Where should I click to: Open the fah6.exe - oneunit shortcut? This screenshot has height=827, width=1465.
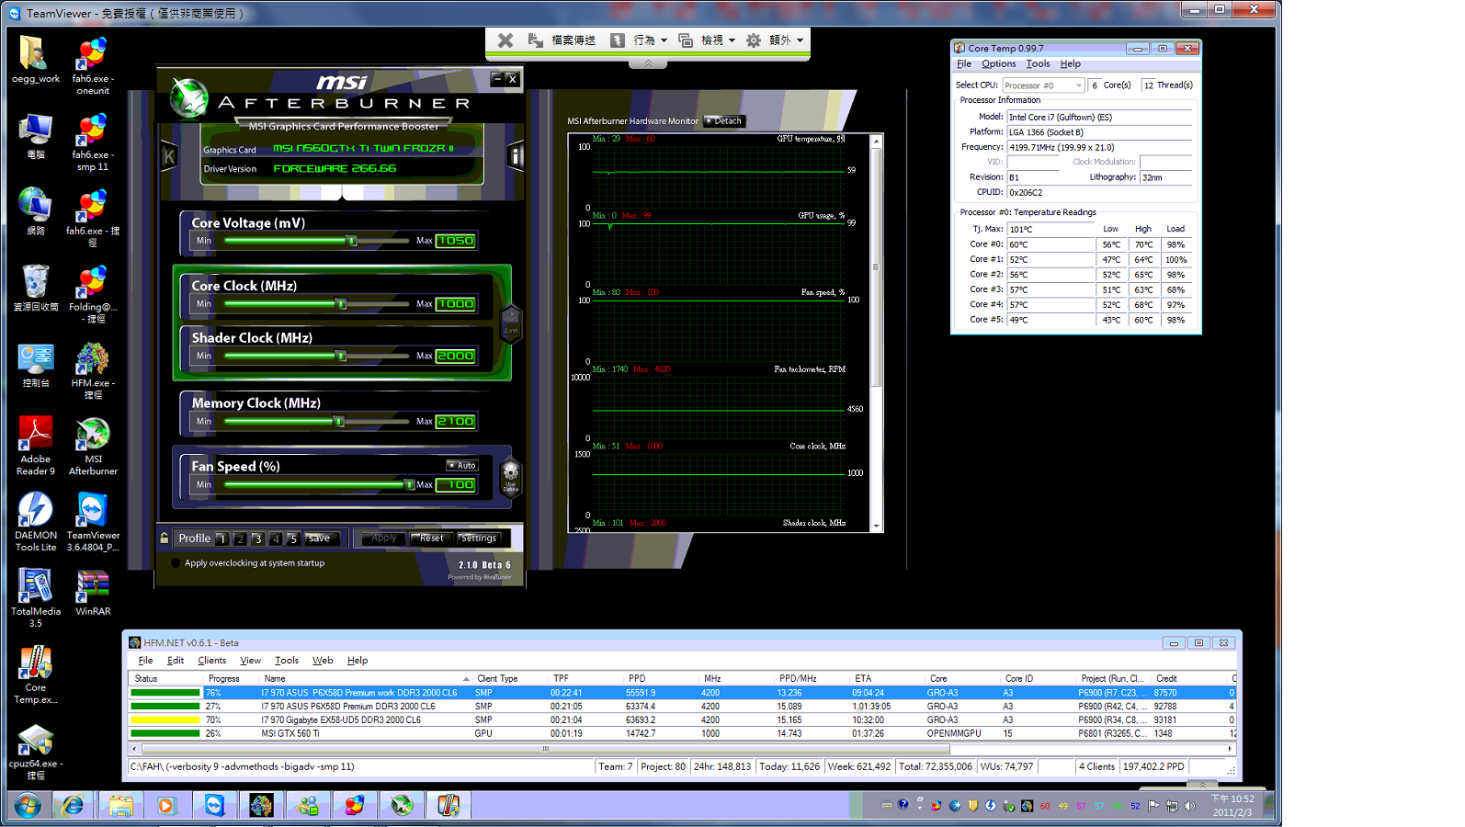click(93, 66)
